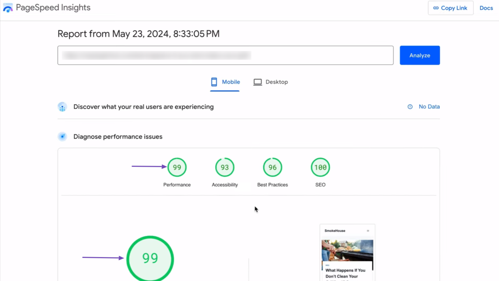Focus the URL input field

225,55
